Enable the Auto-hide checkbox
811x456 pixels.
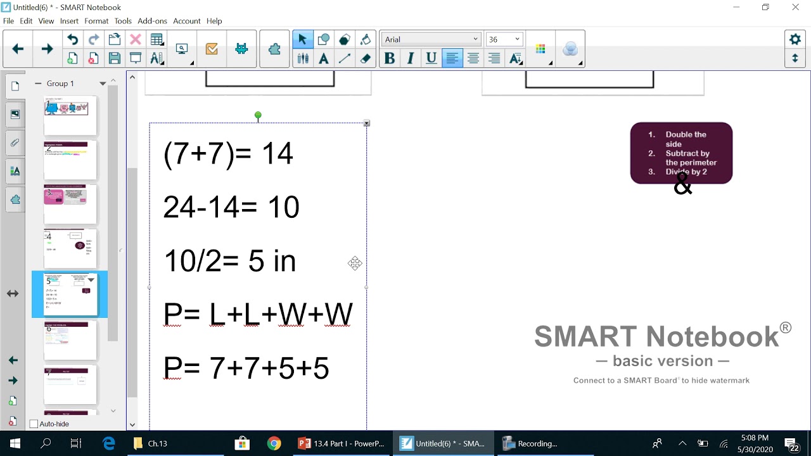pyautogui.click(x=34, y=424)
